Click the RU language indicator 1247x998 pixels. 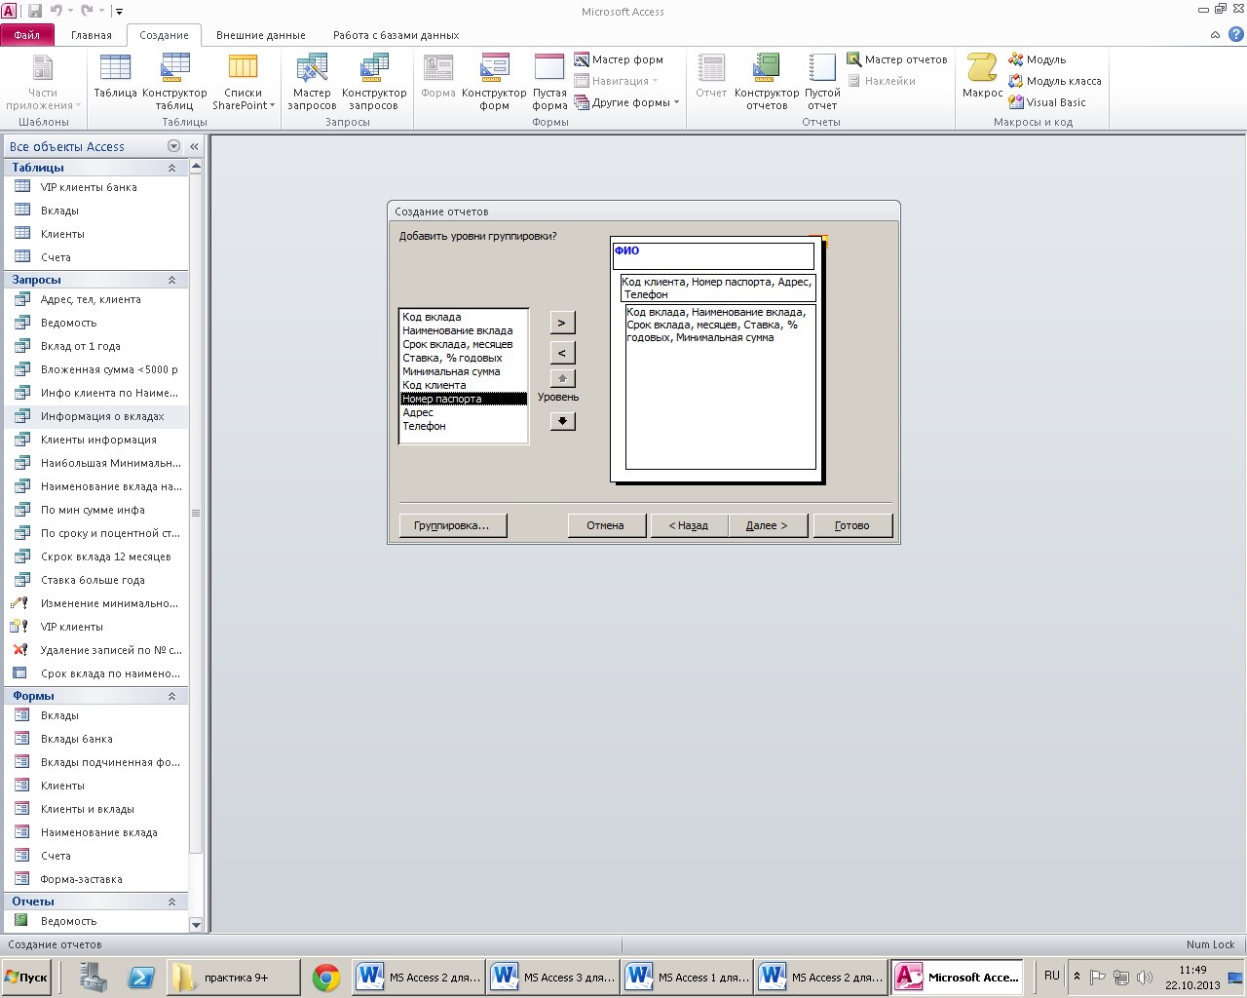click(1052, 976)
